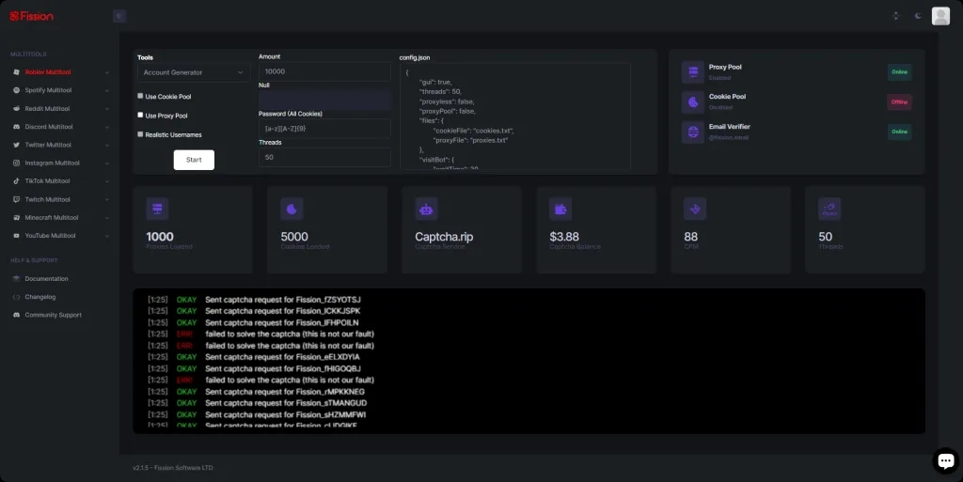Viewport: 963px width, 482px height.
Task: Click the Threads field showing 50
Action: click(324, 158)
